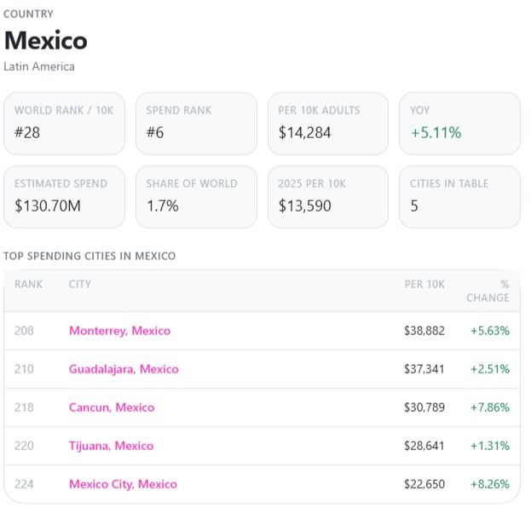Click rank 220 in the Tijuana row

24,446
